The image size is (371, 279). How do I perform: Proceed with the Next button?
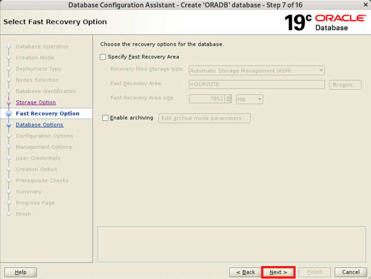click(278, 272)
